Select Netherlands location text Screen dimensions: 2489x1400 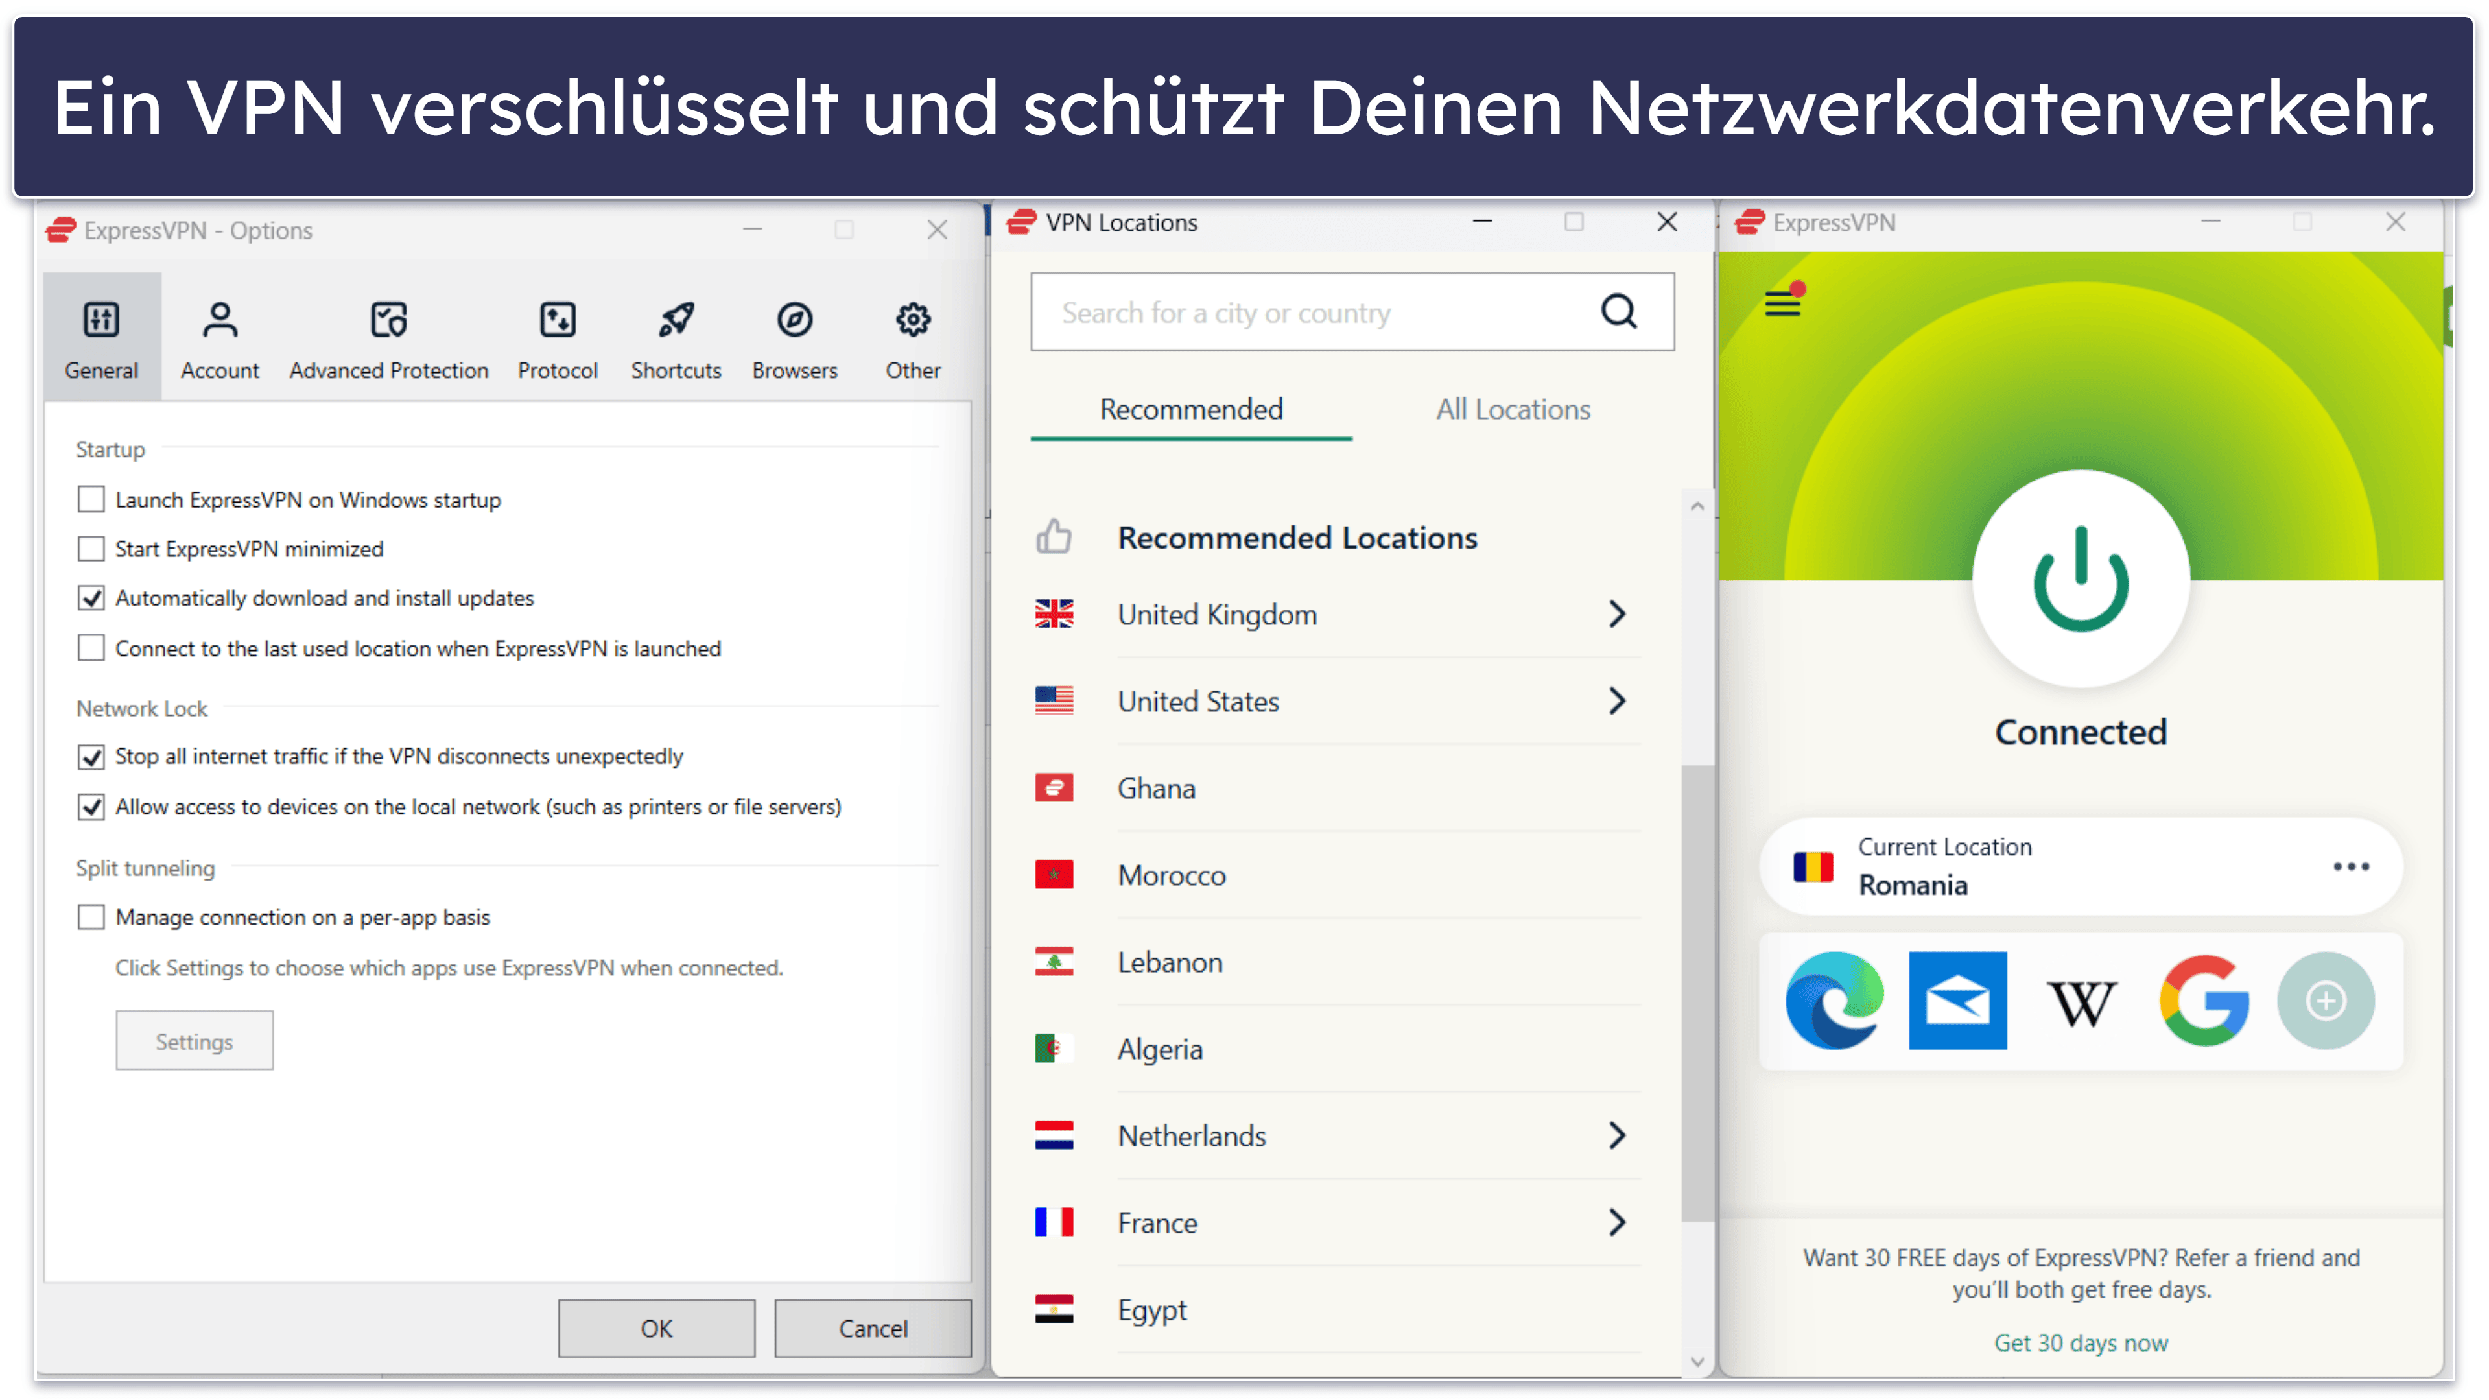[1192, 1136]
